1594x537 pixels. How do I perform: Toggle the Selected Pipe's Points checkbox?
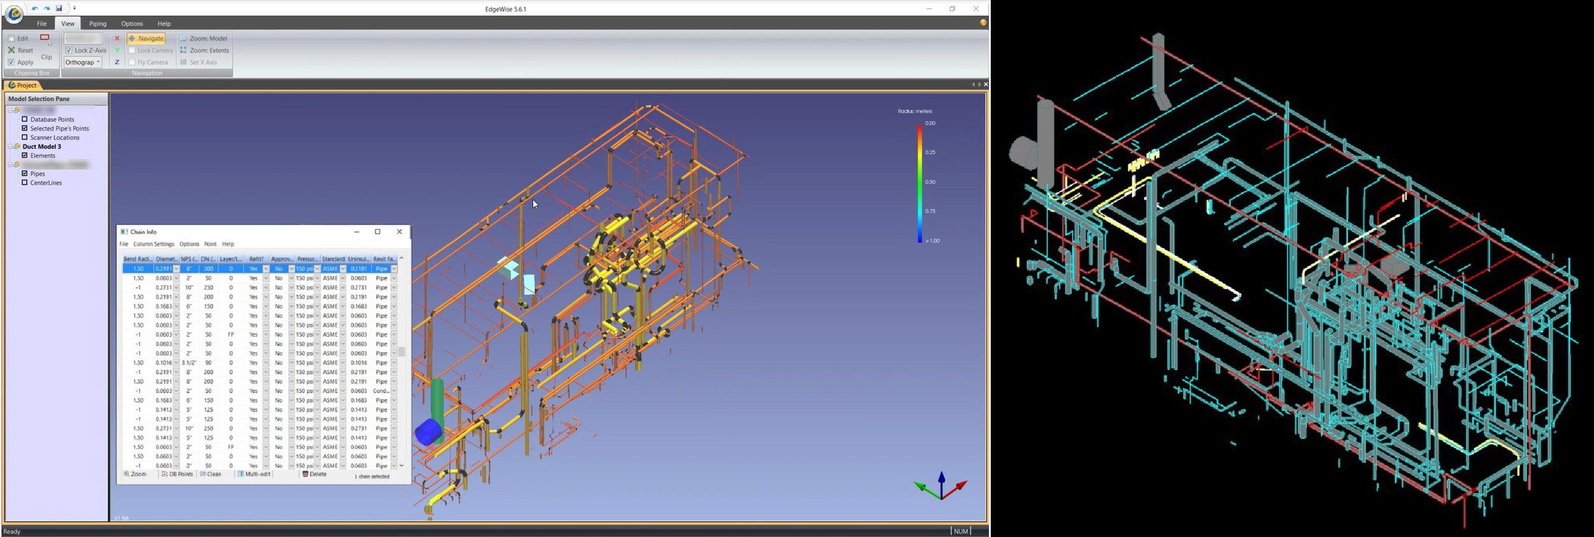tap(25, 128)
